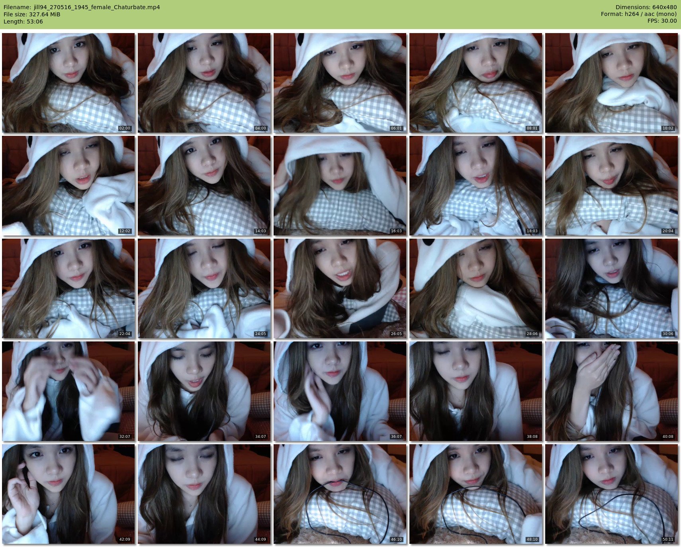681x547 pixels.
Task: Click the frame timestamped 30:06
Action: coord(611,288)
